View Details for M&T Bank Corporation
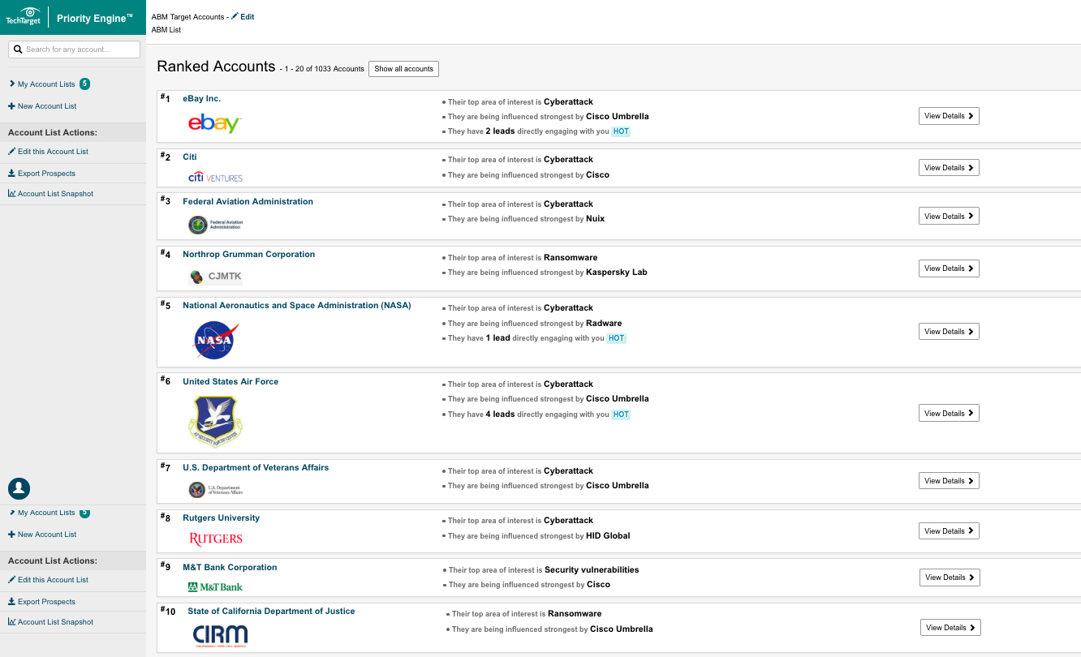 tap(950, 578)
